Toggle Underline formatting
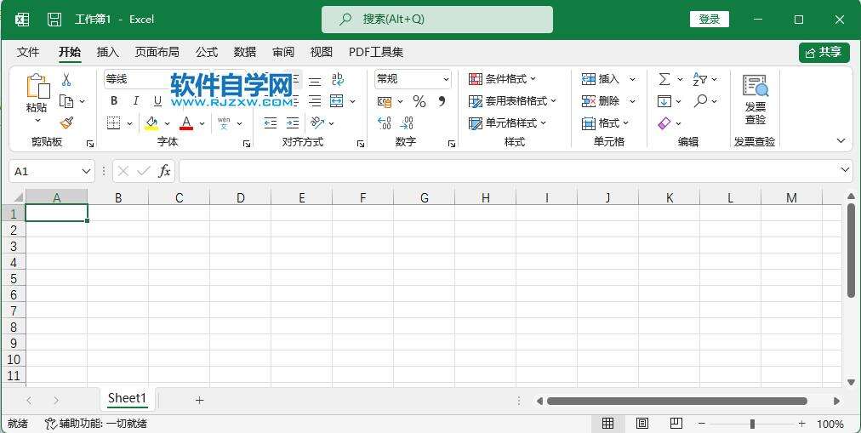Screen dimensions: 861x433 (x=157, y=101)
